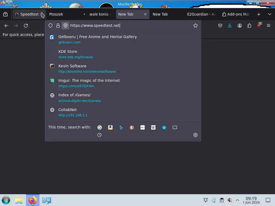Viewport: 275px width, 206px height.
Task: Open the Firefox application menu
Action: point(269,25)
